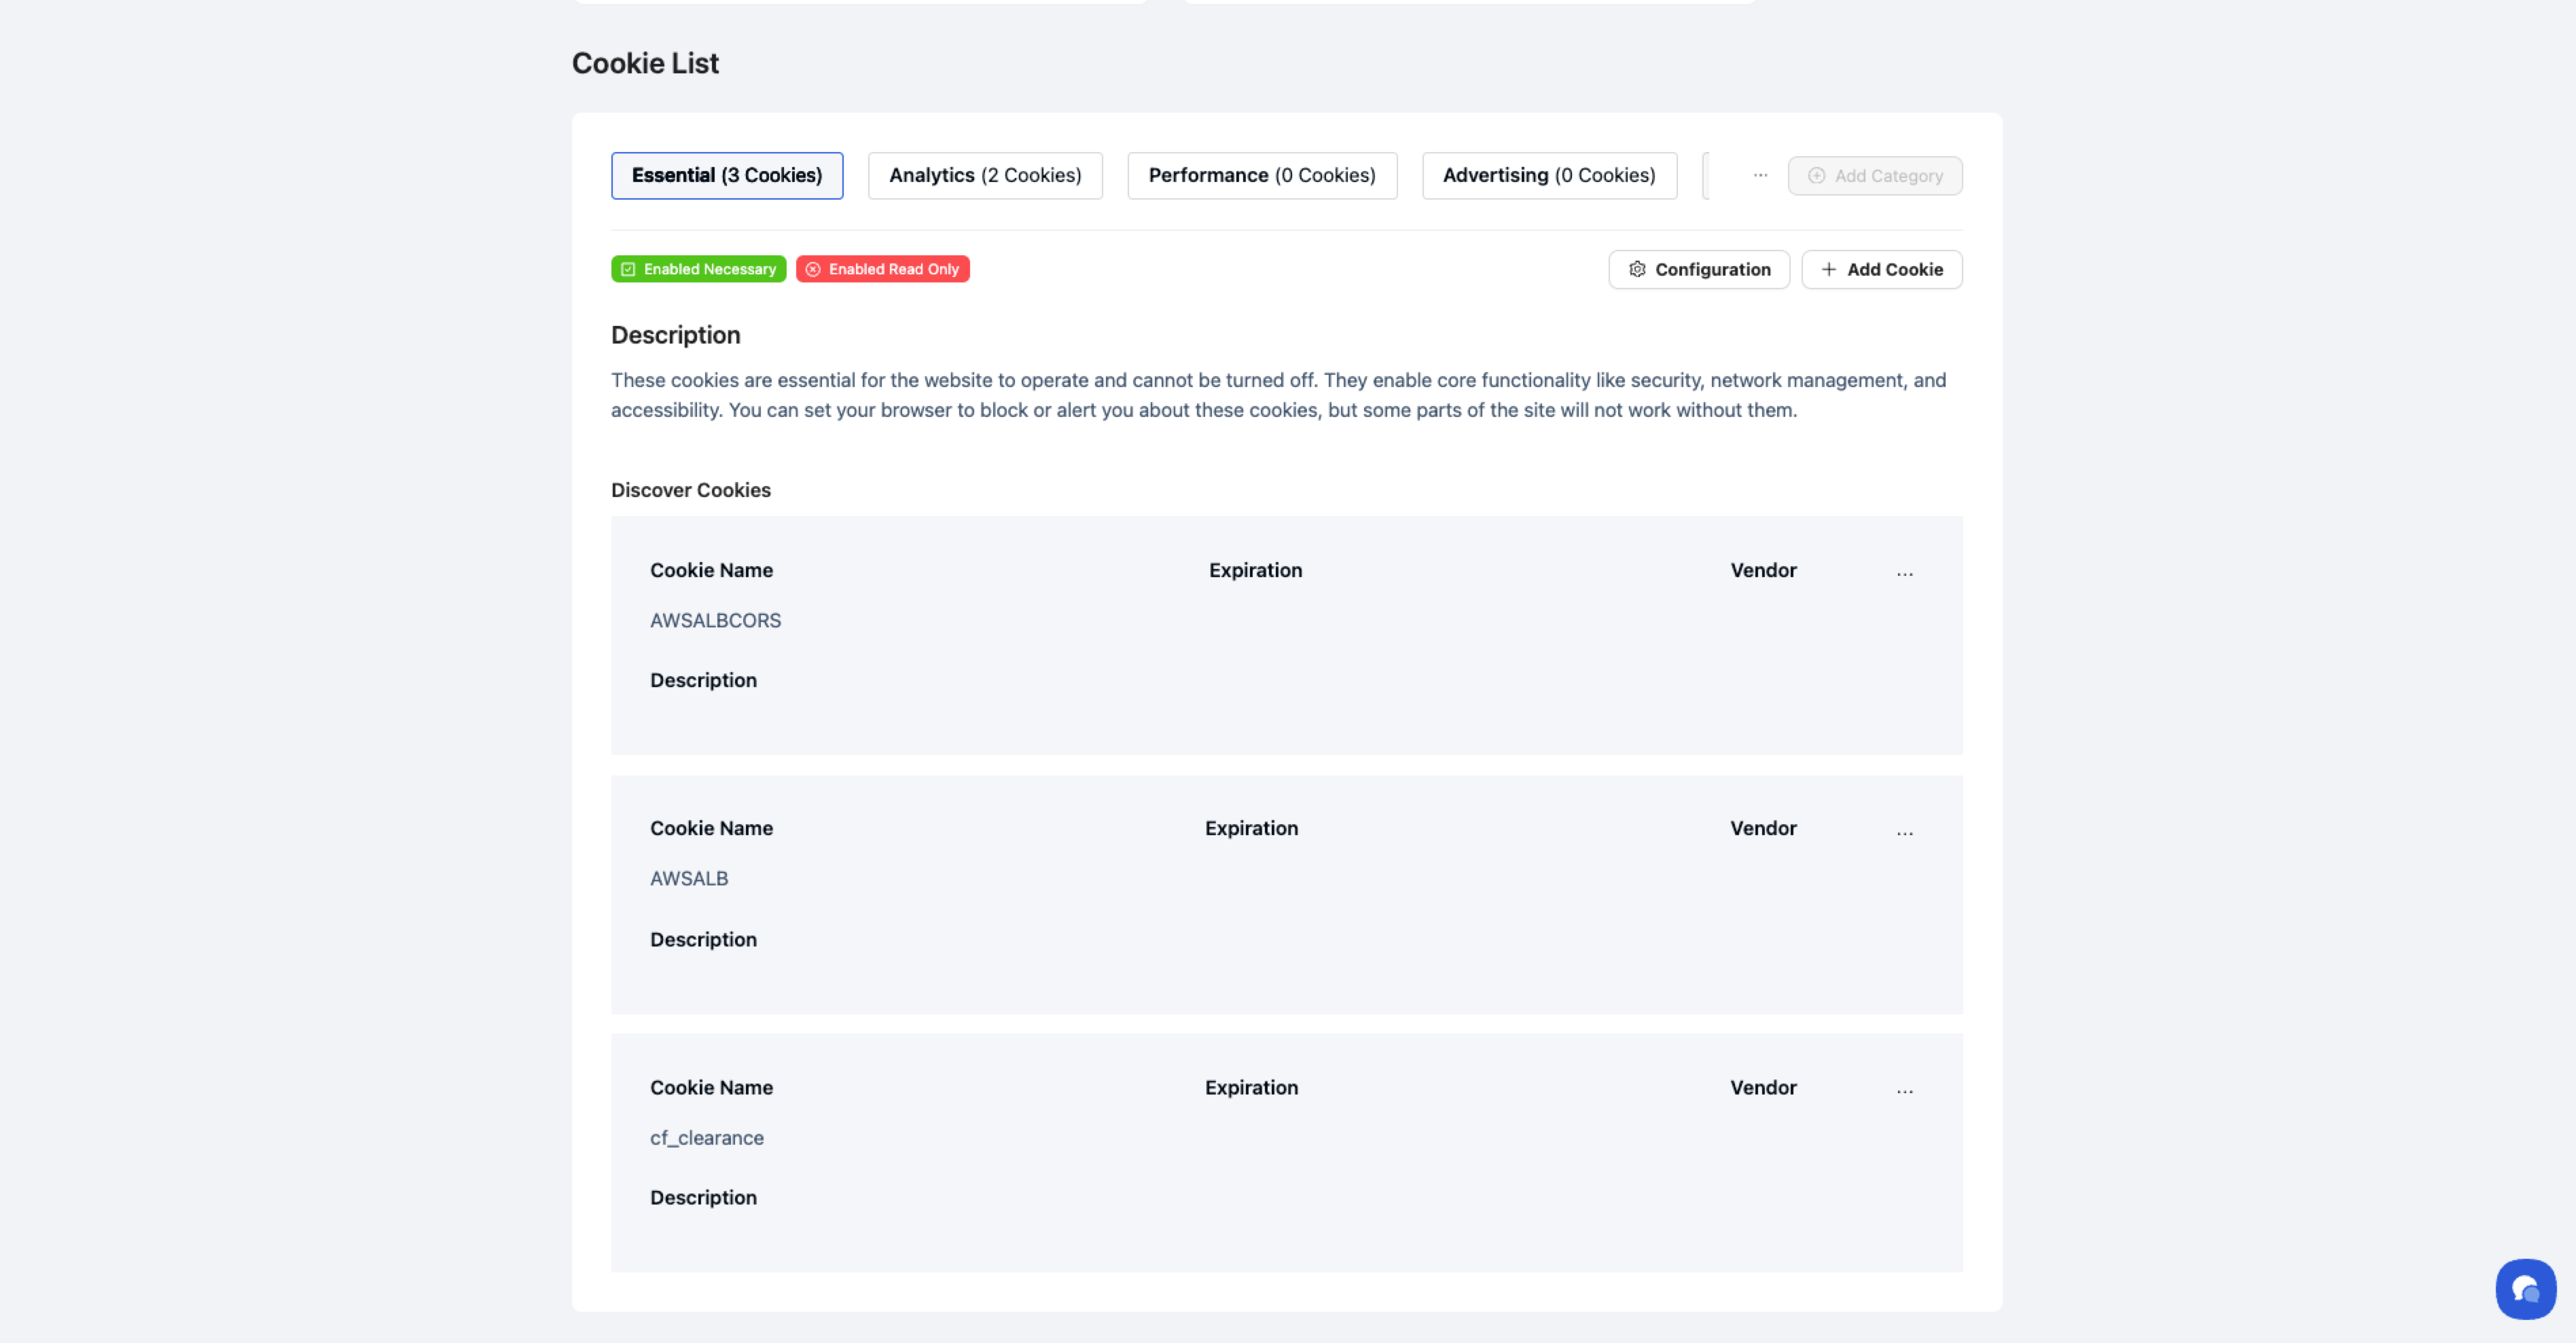Switch to Analytics (2 Cookies) tab

click(984, 176)
